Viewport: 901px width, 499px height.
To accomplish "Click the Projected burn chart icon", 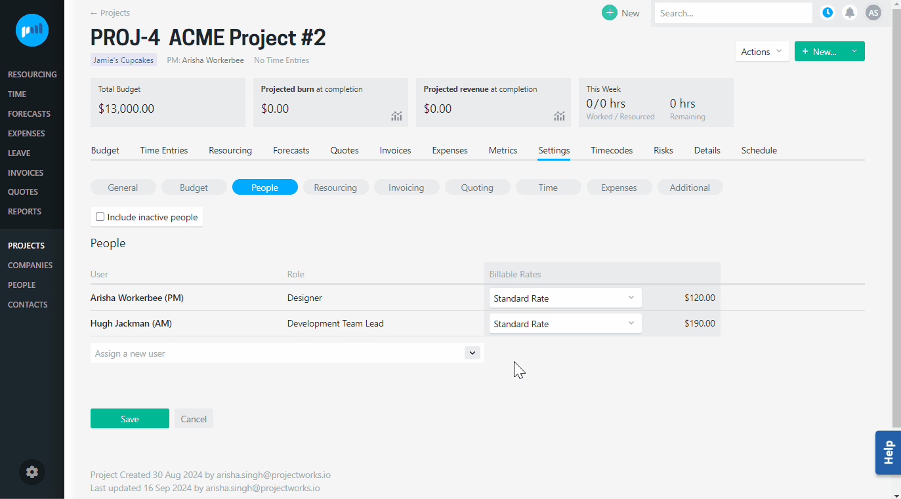I will coord(396,116).
